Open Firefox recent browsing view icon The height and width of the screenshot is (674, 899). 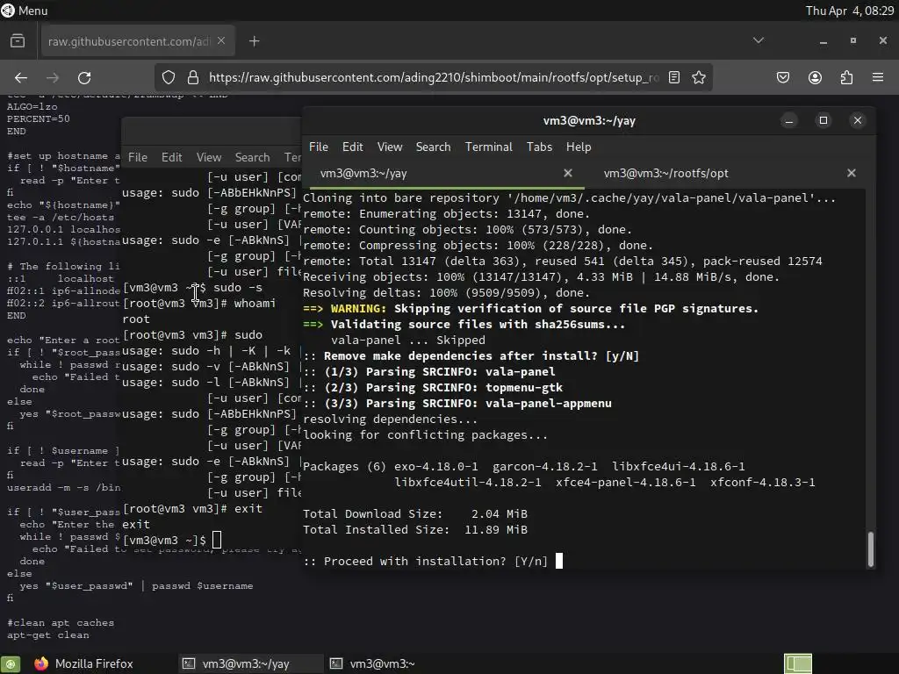pyautogui.click(x=18, y=41)
